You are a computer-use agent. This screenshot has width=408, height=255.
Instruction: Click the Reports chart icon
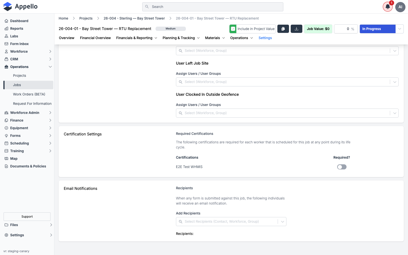6,29
